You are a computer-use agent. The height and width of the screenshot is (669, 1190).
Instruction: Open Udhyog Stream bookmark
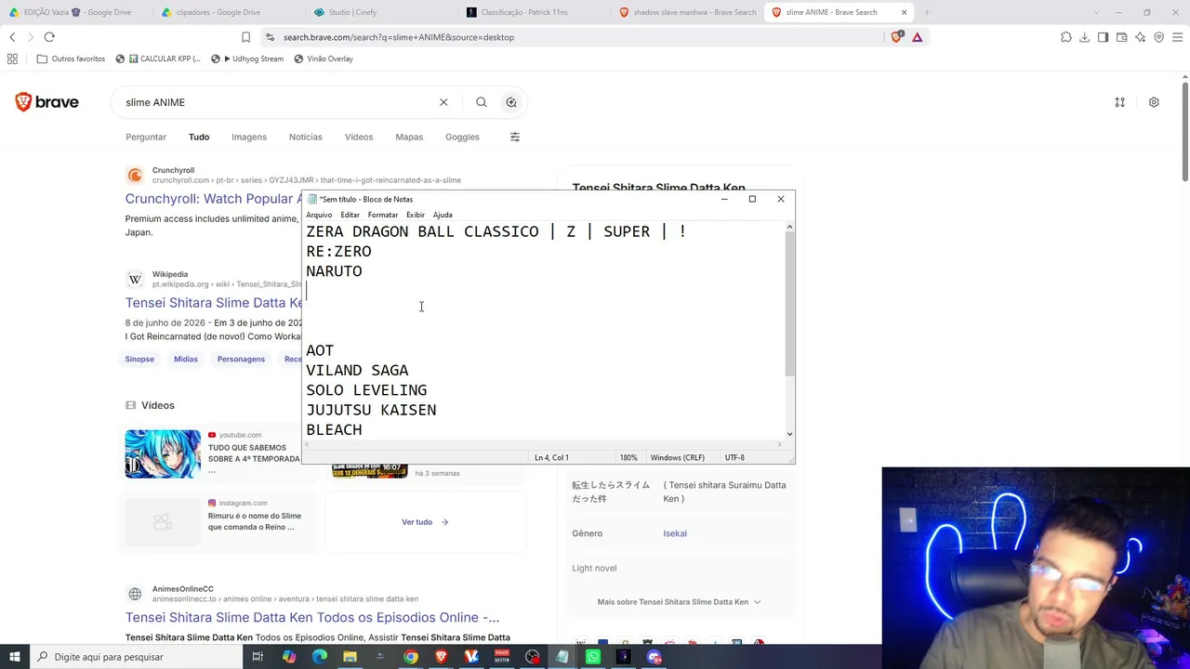(x=247, y=59)
